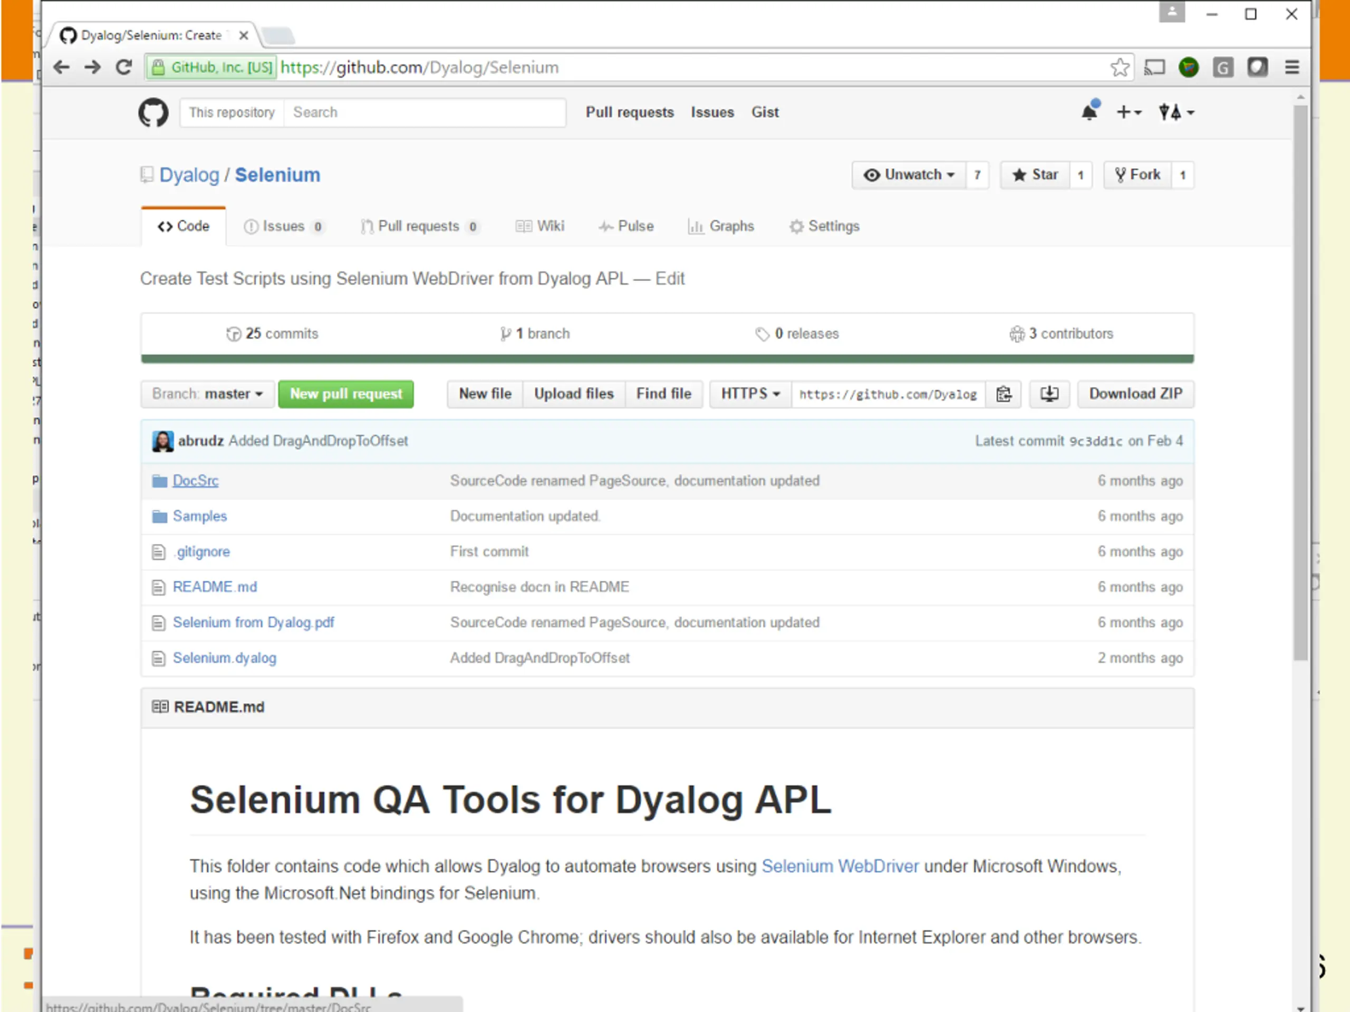Fork the Selenium repository
1350x1012 pixels.
(x=1137, y=175)
